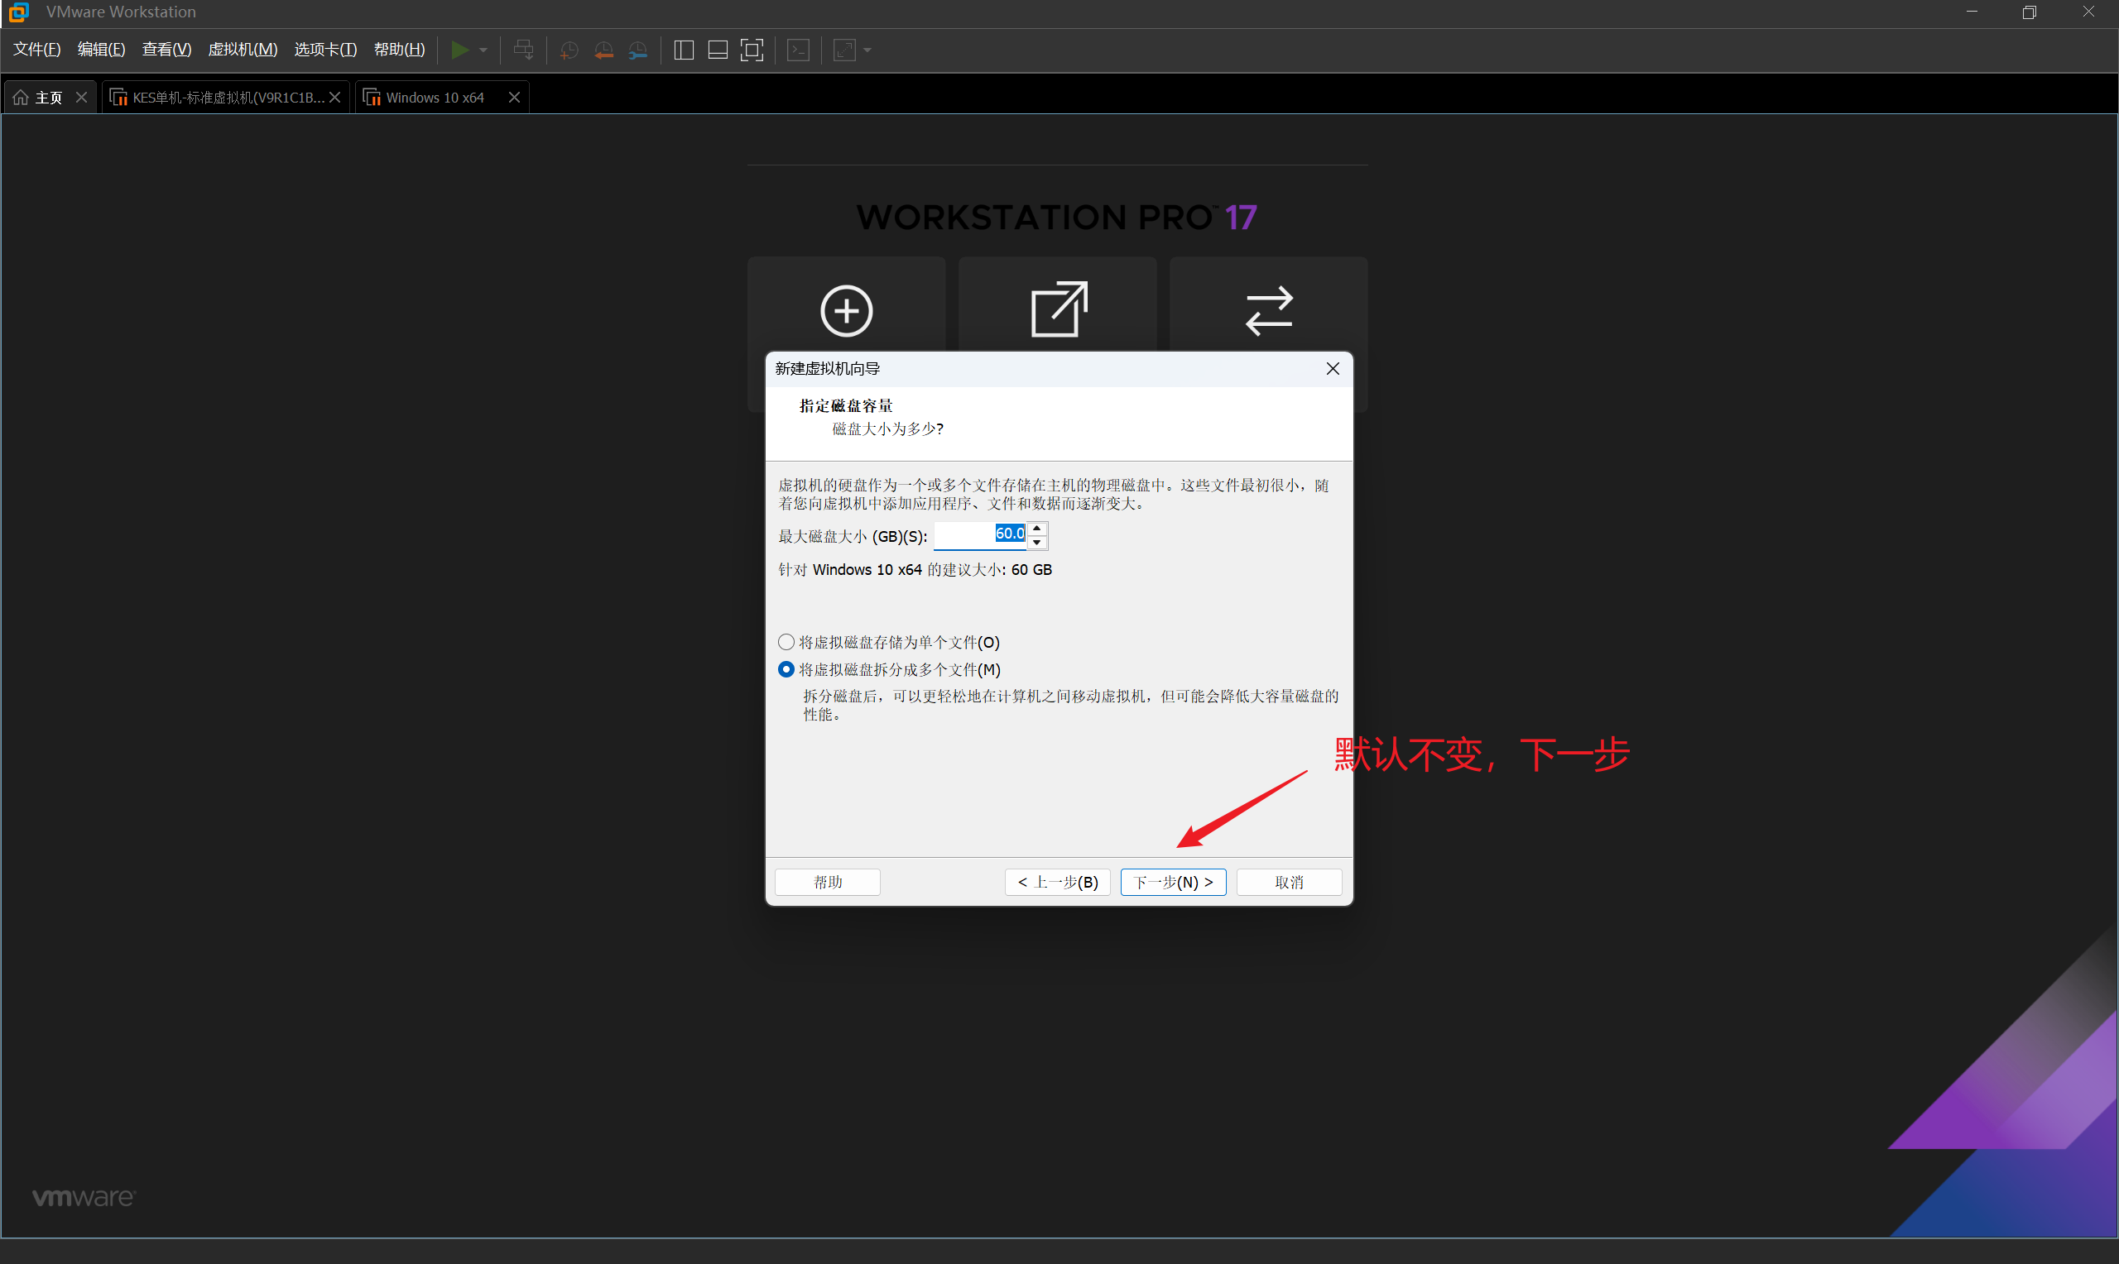Screen dimensions: 2119x1264
Task: Enter full screen mode icon
Action: coord(752,50)
